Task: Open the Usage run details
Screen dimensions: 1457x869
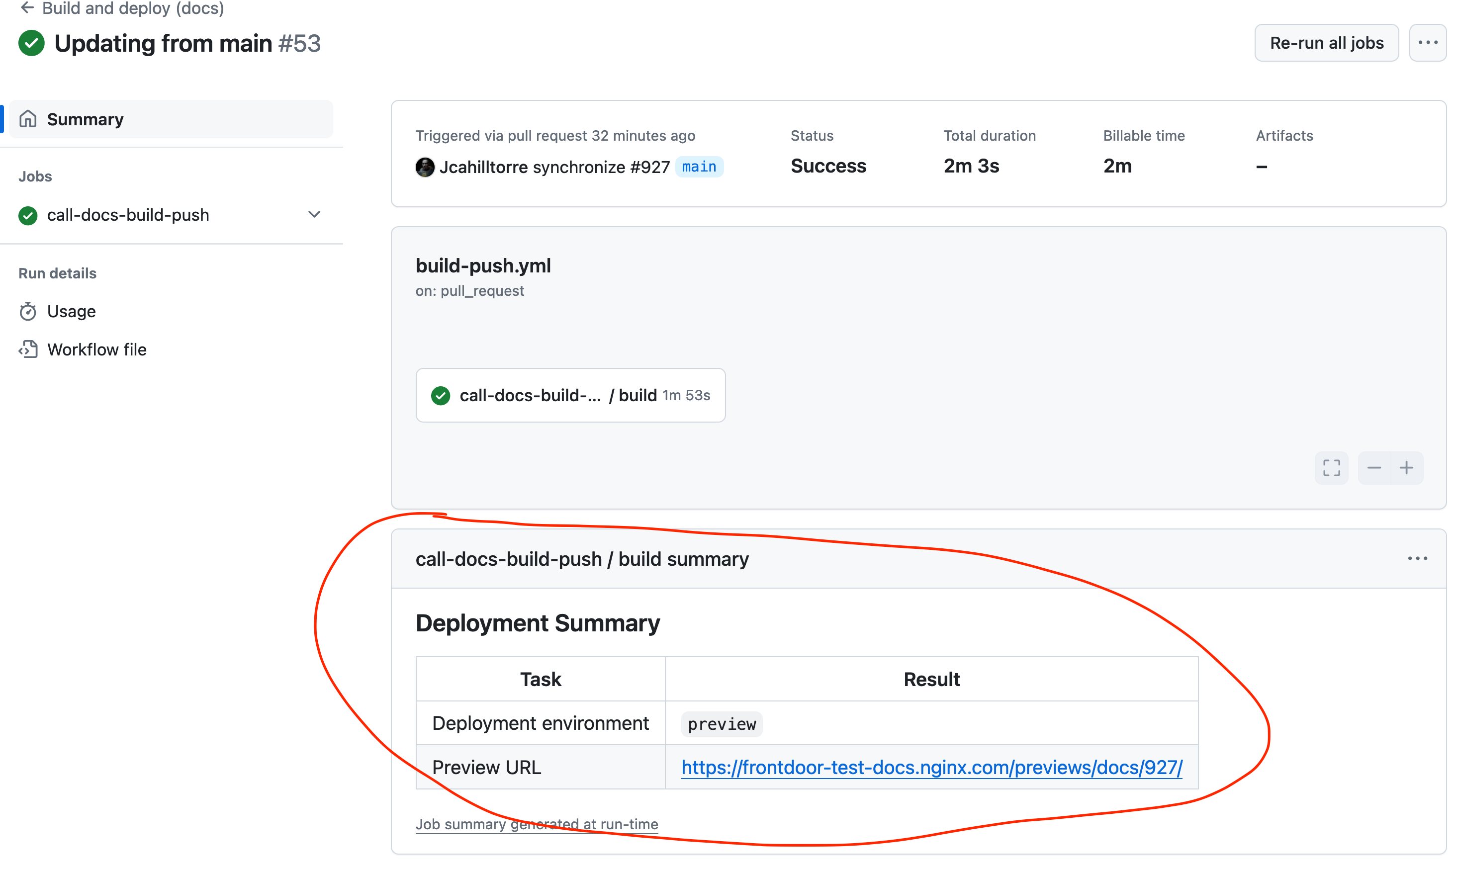Action: click(x=72, y=312)
